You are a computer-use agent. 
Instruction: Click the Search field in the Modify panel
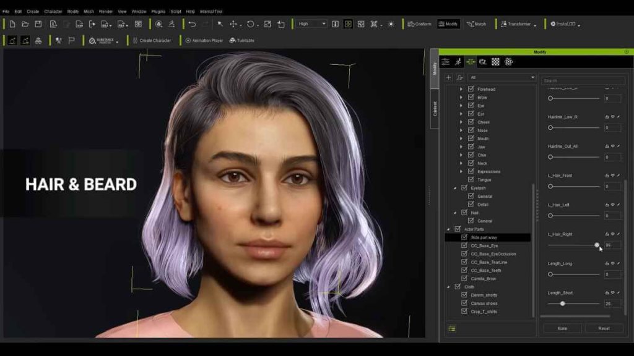[583, 80]
